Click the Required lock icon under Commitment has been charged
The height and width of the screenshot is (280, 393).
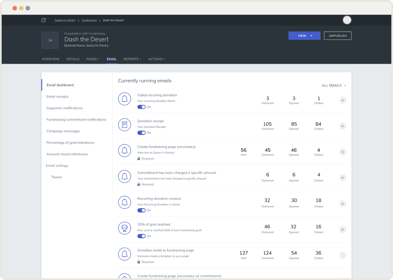coord(139,184)
